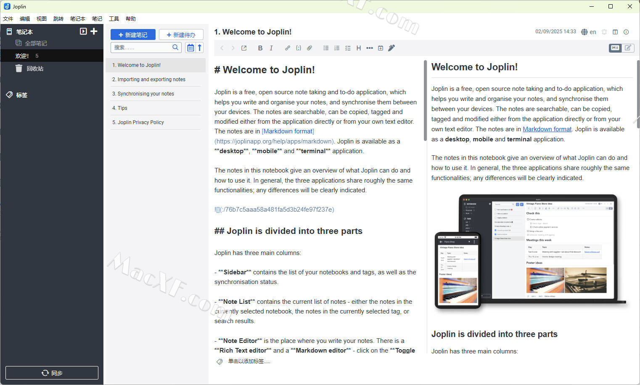Screen dimensions: 640x385
Task: Open note properties info icon
Action: pos(626,32)
